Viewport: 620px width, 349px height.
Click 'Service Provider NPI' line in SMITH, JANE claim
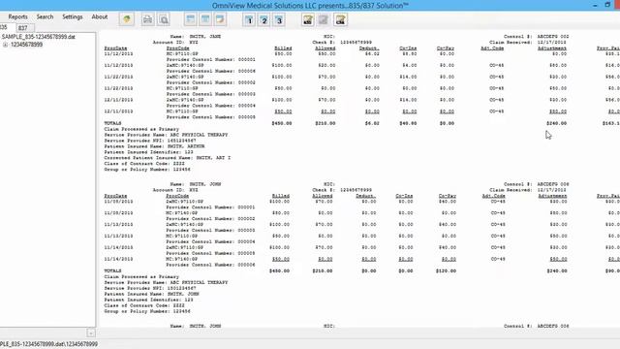click(x=150, y=141)
